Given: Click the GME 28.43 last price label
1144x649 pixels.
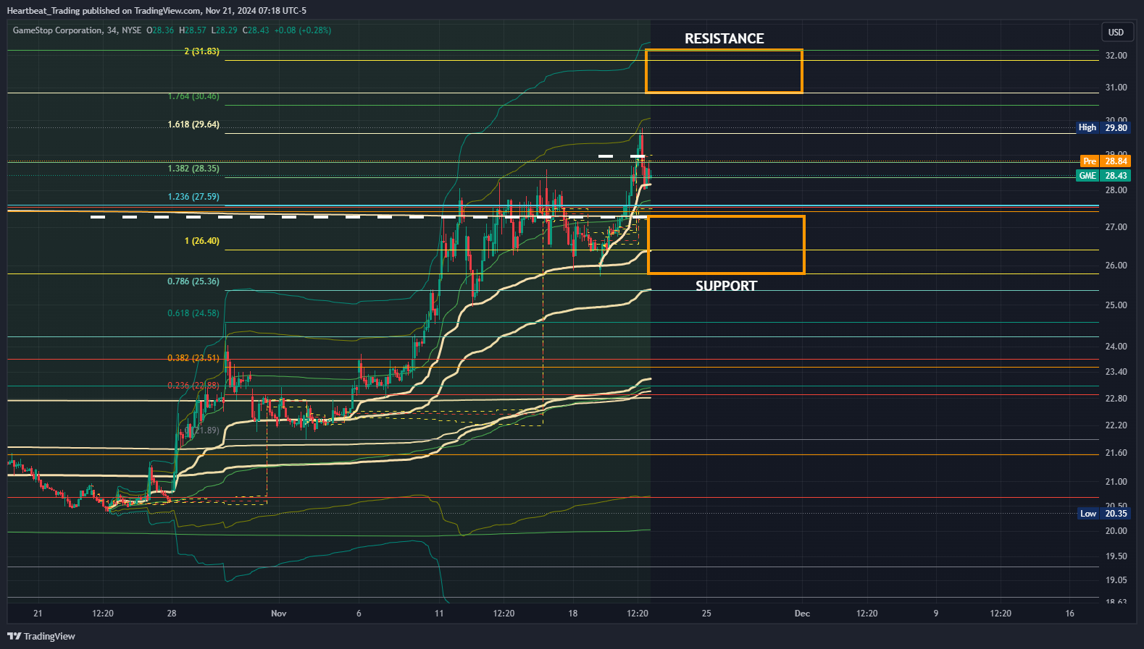Looking at the screenshot, I should click(1103, 176).
